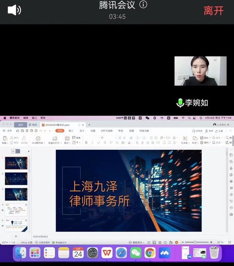This screenshot has width=234, height=266.
Task: Expand the 新建幻灯片 dropdown arrow
Action: coord(61,143)
